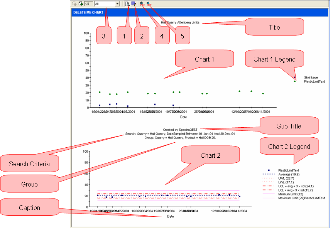The width and height of the screenshot is (333, 230).
Task: Click the red 'Search Criteria' callout box
Action: 29,164
